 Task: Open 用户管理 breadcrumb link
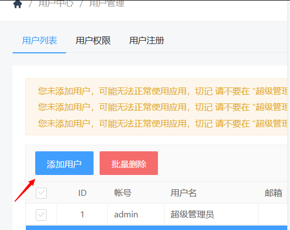(107, 4)
